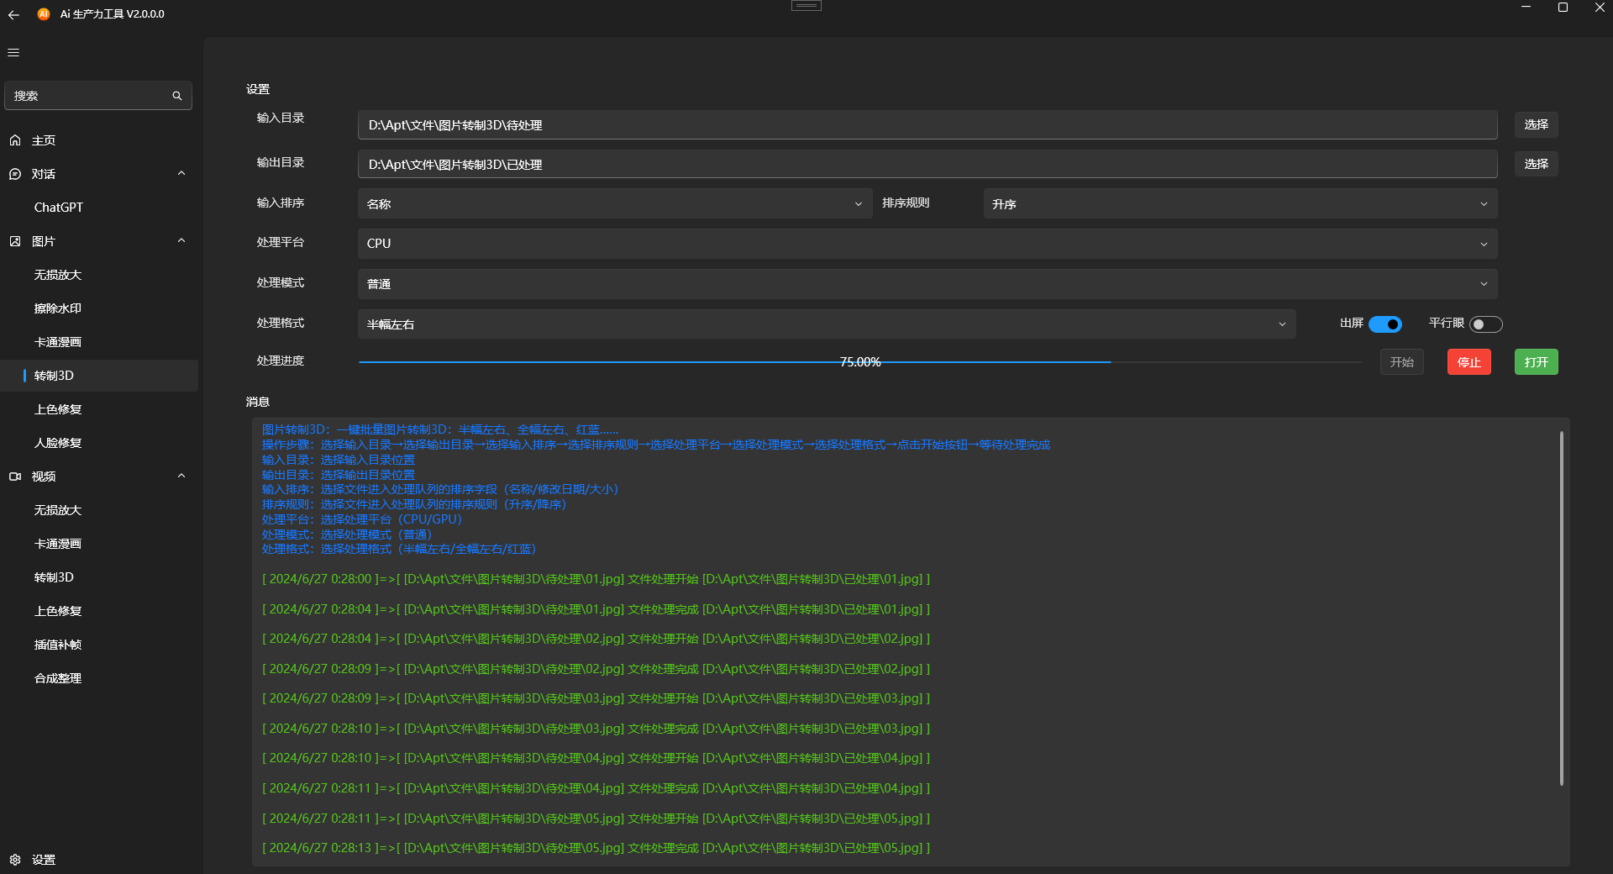Click the blue 处理格式：选择处理格式 help line
The height and width of the screenshot is (874, 1613).
pos(399,549)
